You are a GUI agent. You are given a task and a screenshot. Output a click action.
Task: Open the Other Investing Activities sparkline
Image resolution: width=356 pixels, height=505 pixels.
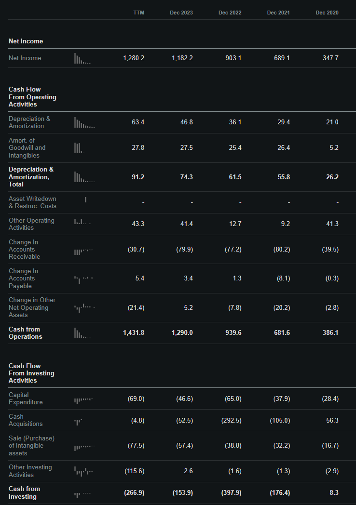pos(83,472)
